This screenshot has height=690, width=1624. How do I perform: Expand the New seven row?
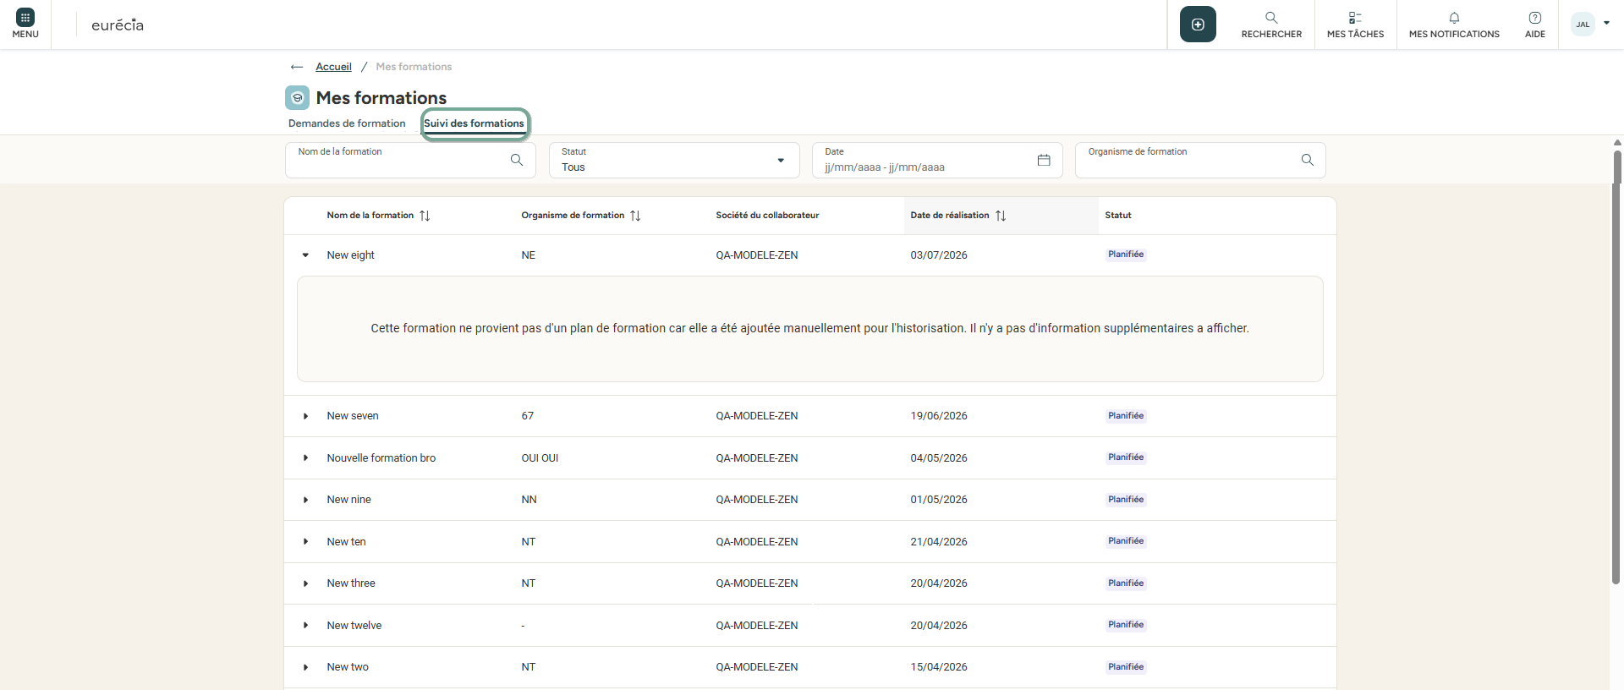[x=305, y=416]
